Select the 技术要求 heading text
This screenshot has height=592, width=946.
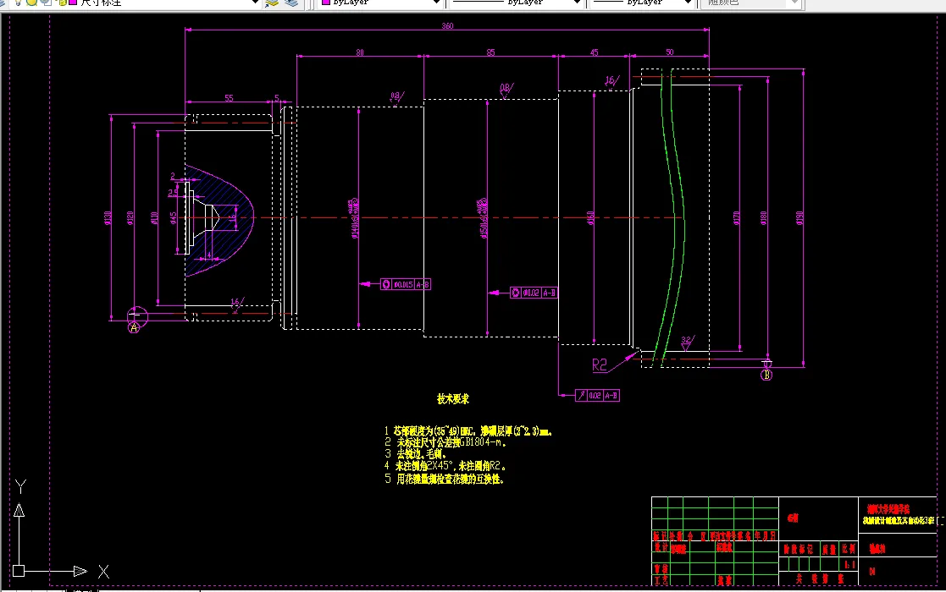[x=453, y=398]
